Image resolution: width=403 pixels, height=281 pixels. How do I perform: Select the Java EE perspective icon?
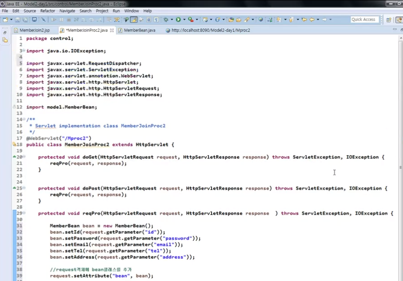click(399, 20)
